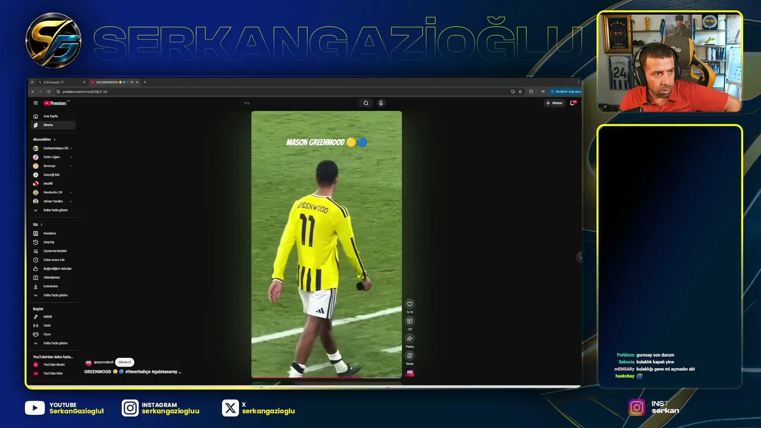Show more subscriptions below Ayhan Tarakcı
The image size is (761, 428).
click(53, 210)
